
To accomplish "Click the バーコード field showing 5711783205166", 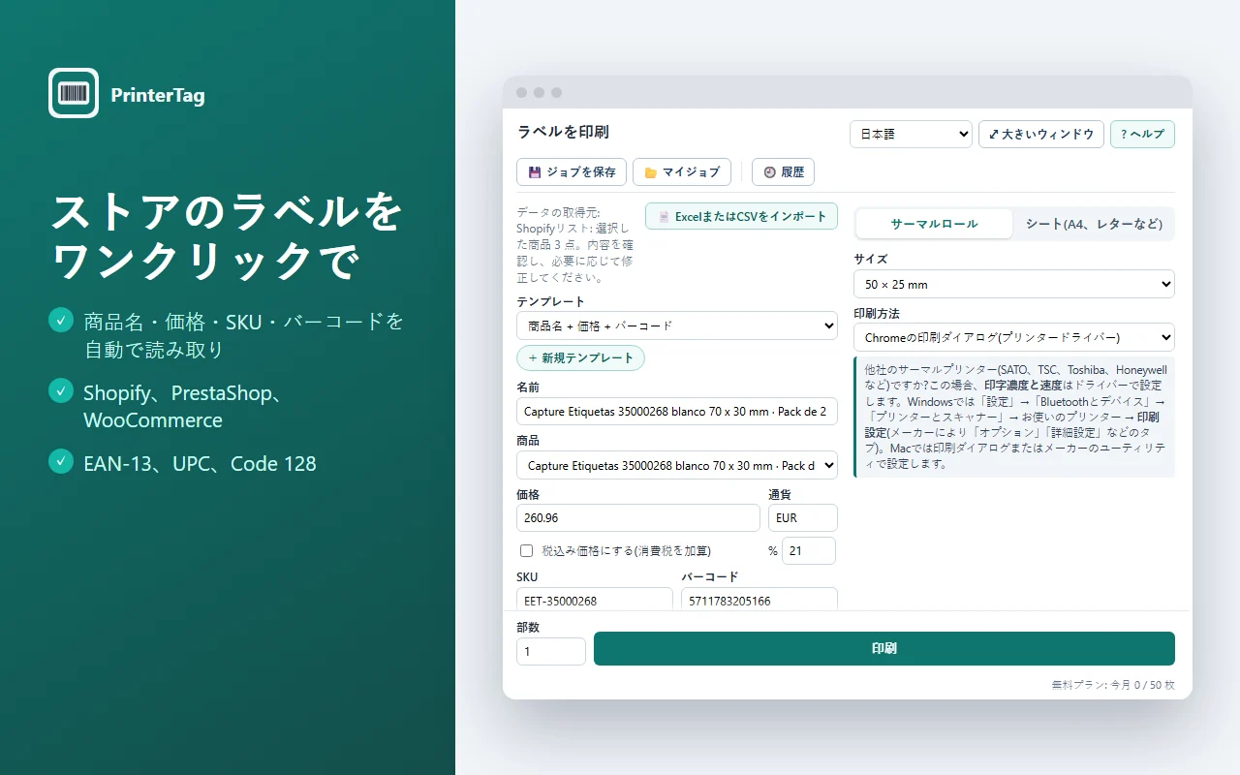I will pyautogui.click(x=759, y=600).
